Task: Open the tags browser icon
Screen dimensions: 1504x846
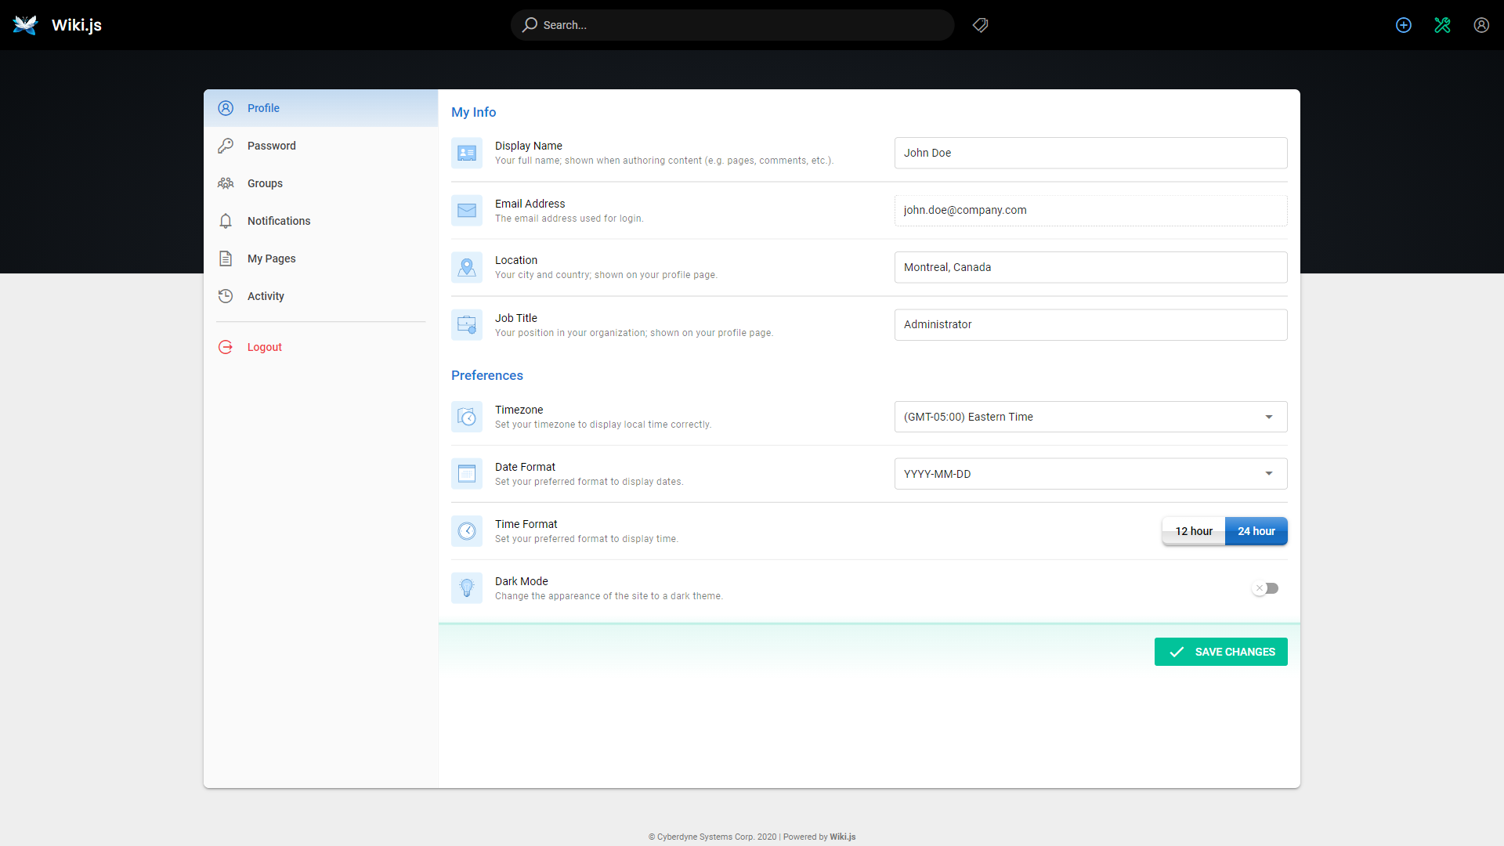Action: 980,25
